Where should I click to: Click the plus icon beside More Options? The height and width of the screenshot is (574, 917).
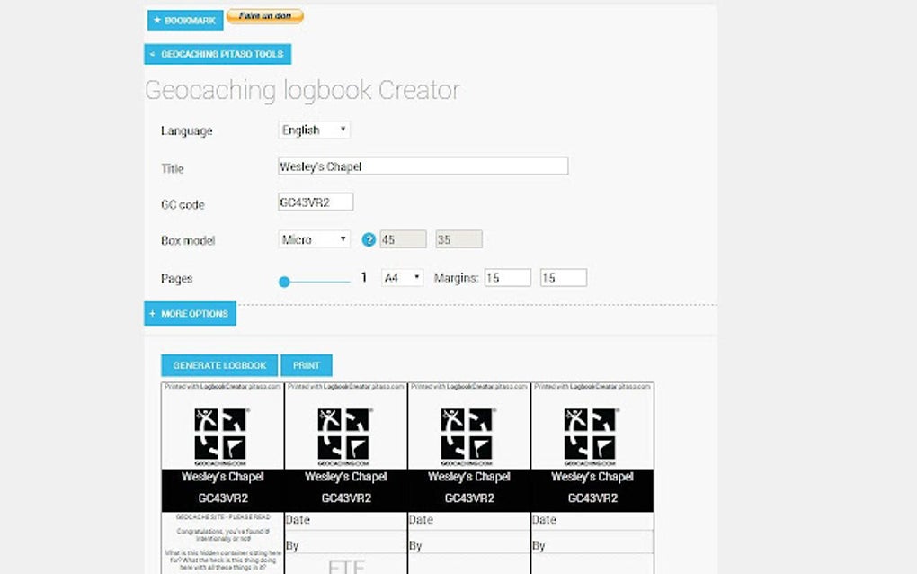click(x=151, y=313)
